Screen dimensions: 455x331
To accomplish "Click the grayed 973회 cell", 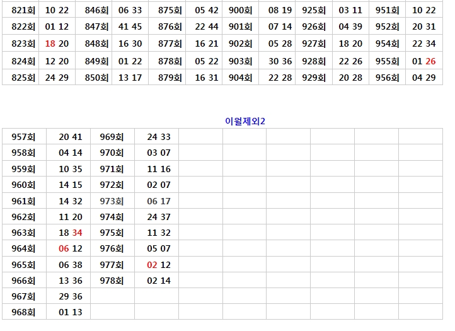I will pos(112,201).
